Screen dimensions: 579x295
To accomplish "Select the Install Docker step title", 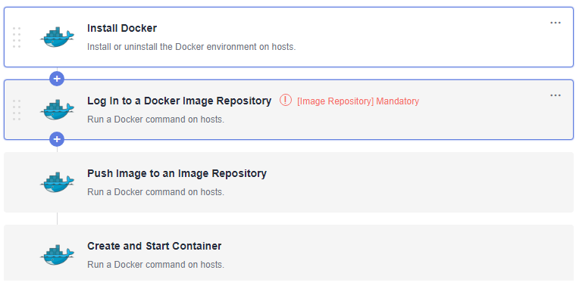I will (x=122, y=28).
